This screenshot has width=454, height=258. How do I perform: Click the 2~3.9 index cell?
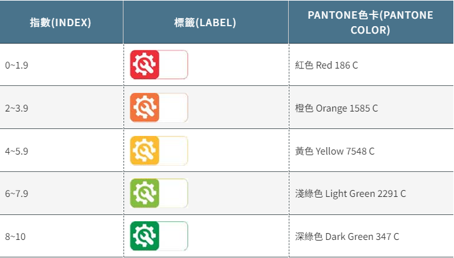tap(61, 108)
